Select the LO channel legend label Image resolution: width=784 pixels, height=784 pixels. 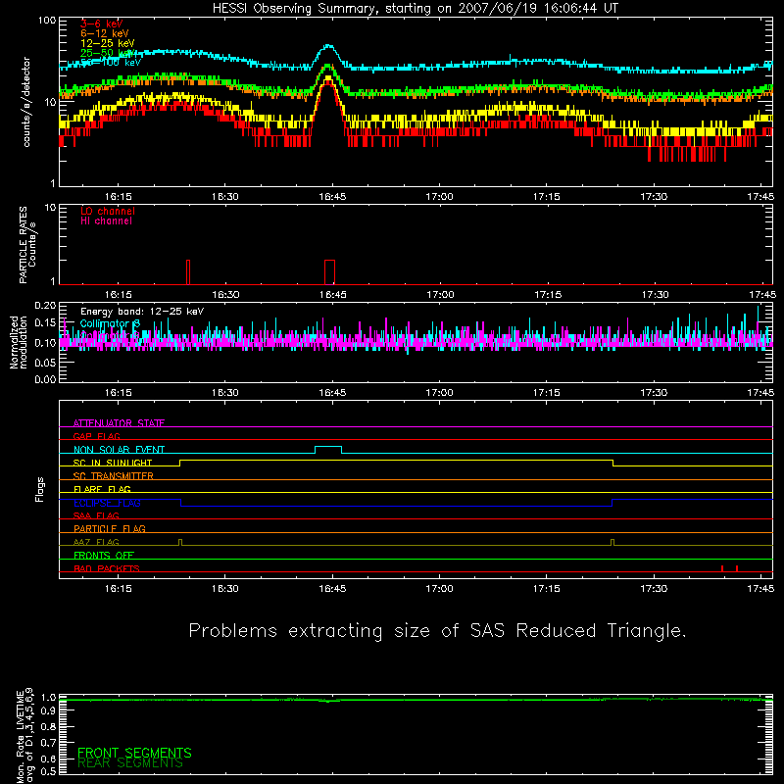[108, 211]
